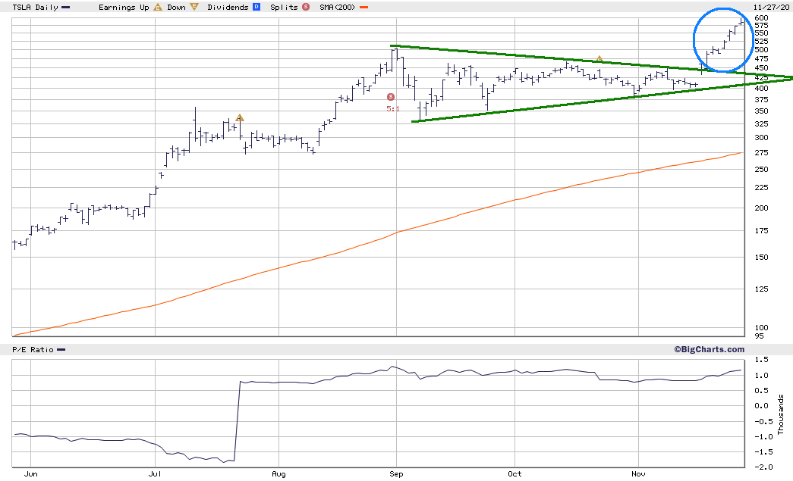Click the "350" price axis value
Viewport: 793px width, 481px height.
761,111
